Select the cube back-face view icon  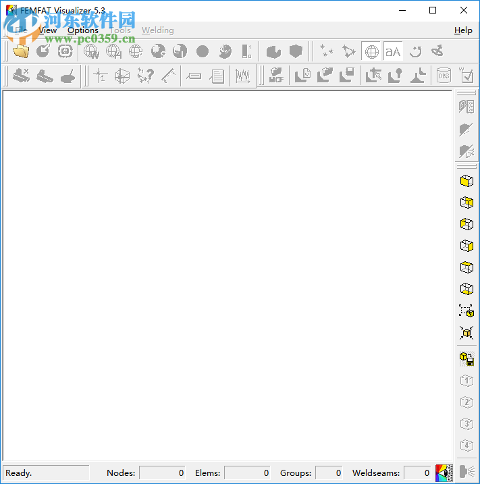point(466,203)
